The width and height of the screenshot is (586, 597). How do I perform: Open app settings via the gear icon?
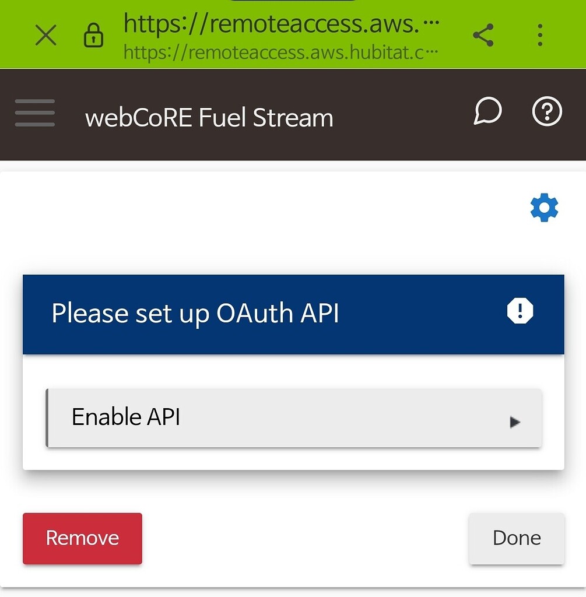[x=543, y=208]
